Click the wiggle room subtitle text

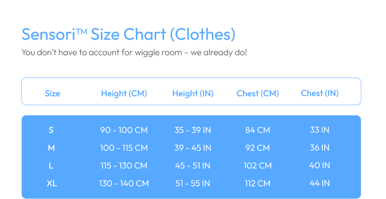(x=134, y=52)
